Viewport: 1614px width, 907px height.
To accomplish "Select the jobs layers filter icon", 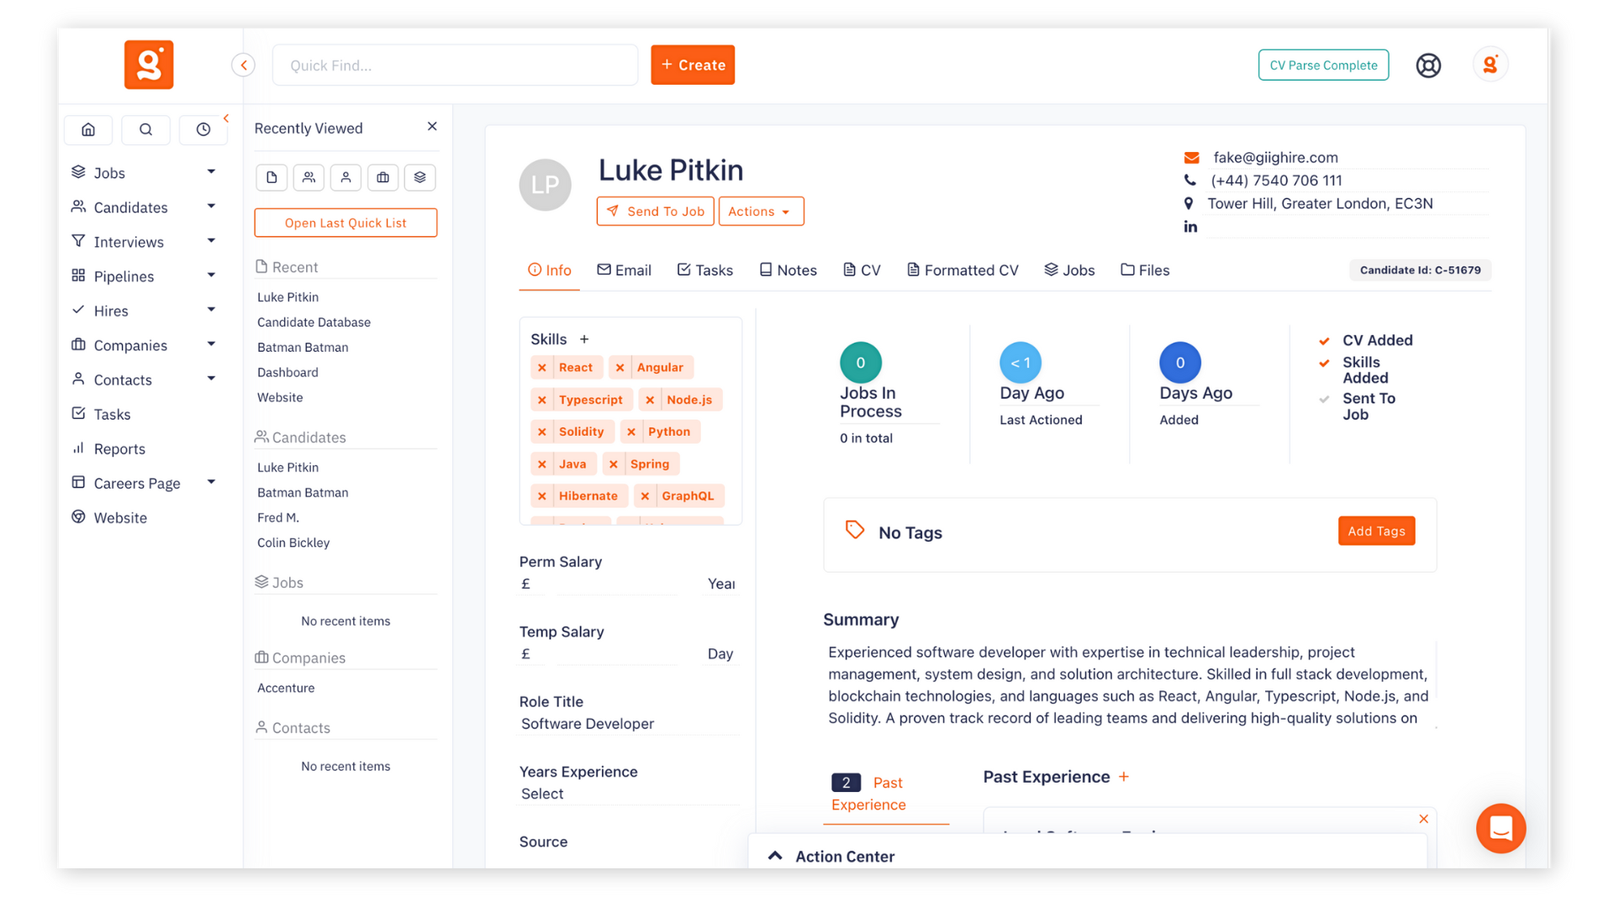I will tap(419, 177).
